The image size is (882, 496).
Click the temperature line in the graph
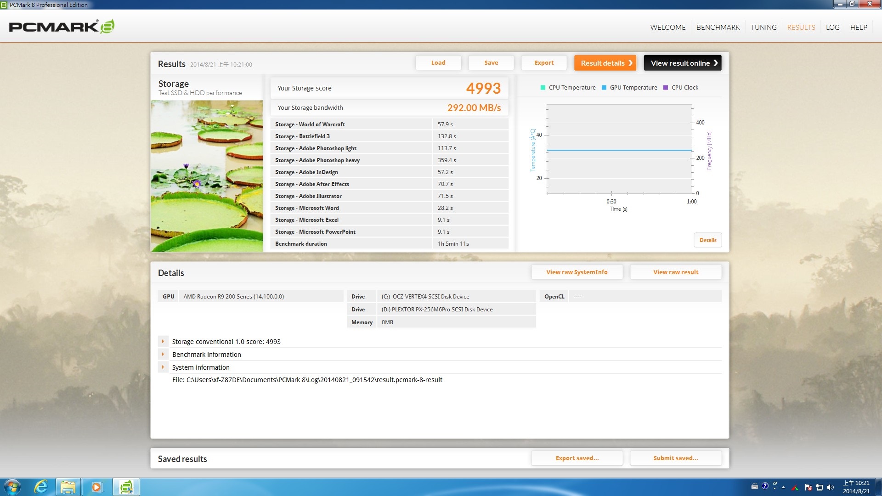tap(619, 150)
